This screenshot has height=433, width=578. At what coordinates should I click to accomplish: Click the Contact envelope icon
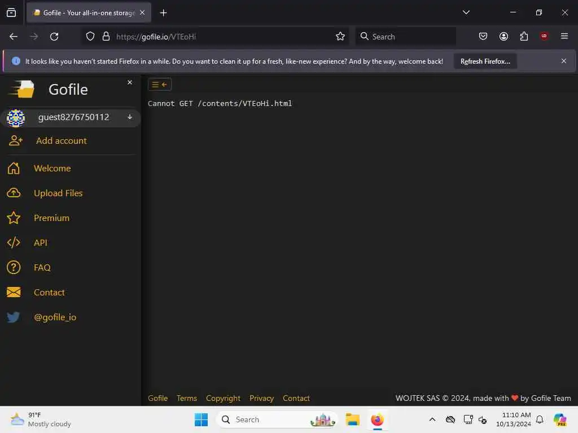coord(14,293)
